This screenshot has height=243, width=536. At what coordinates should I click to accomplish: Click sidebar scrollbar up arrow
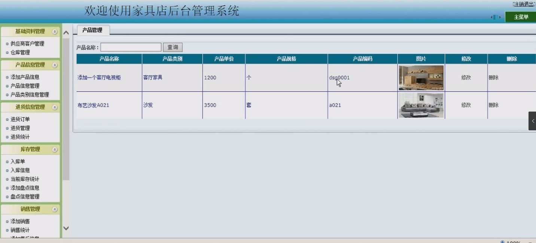pyautogui.click(x=66, y=33)
